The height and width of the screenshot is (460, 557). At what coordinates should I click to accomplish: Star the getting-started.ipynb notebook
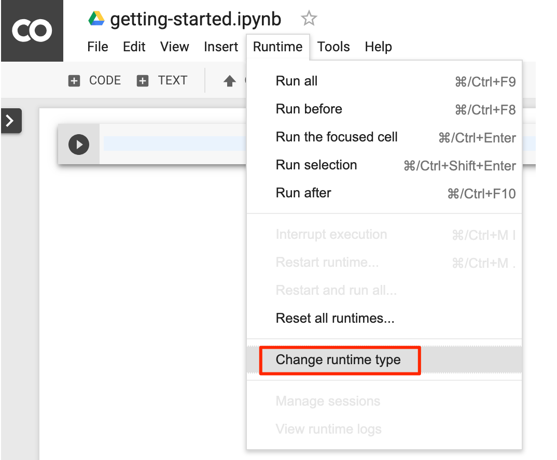(309, 19)
